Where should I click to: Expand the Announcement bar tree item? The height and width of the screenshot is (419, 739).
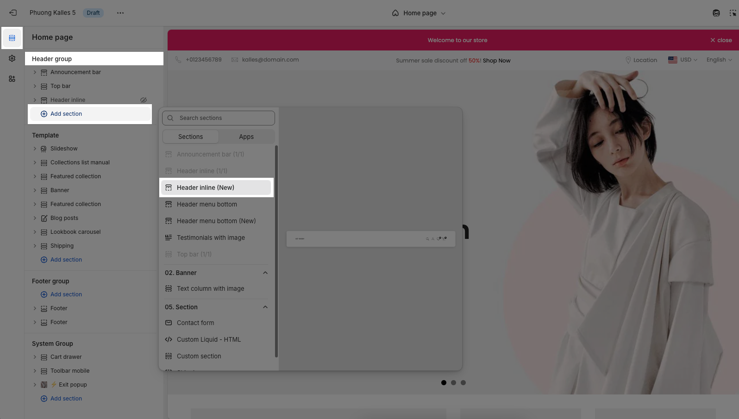(x=35, y=72)
